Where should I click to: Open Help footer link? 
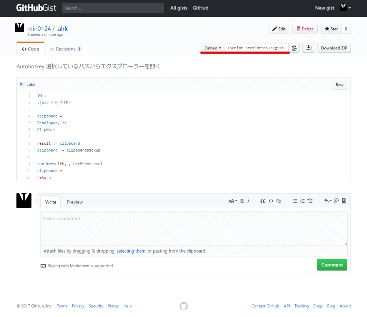[x=128, y=306]
